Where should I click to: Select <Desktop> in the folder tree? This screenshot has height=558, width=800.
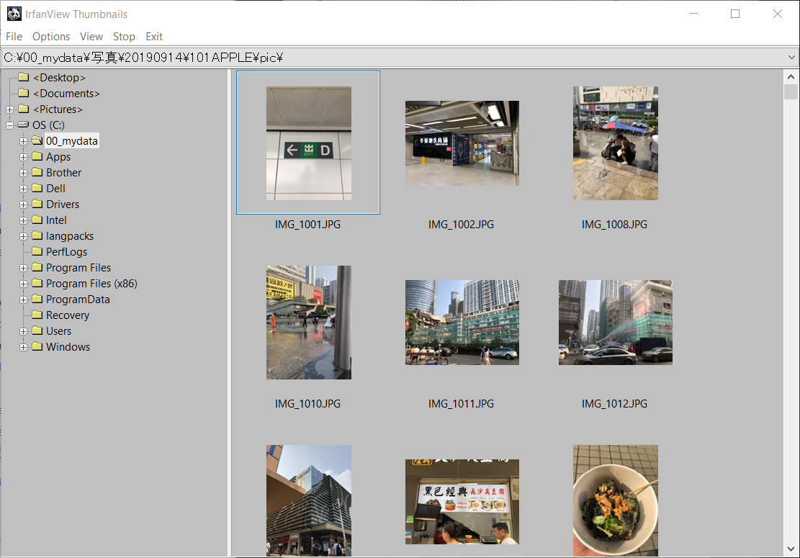coord(59,78)
